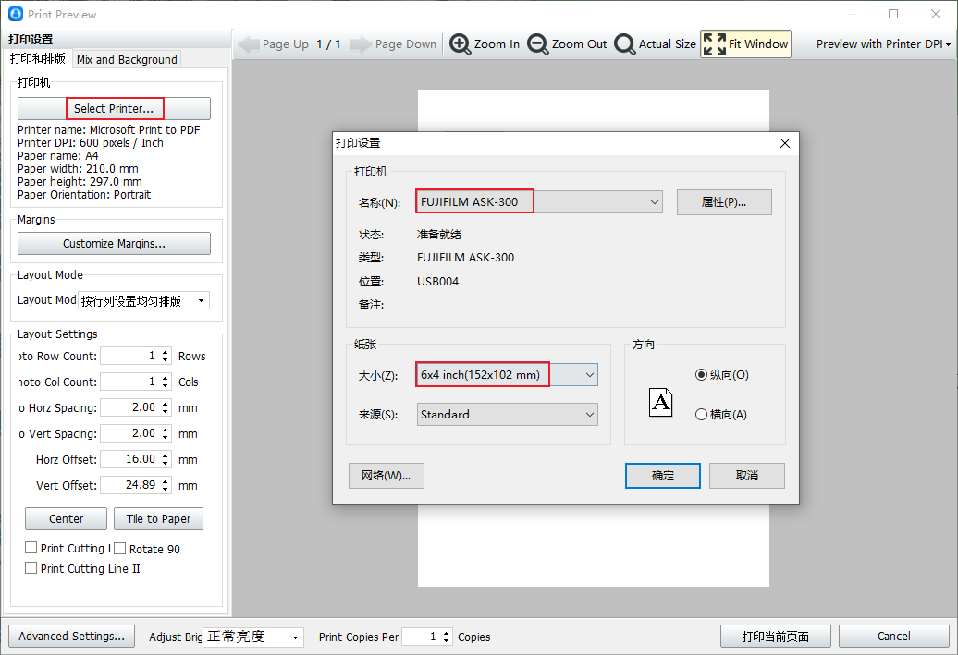Screen dimensions: 958x655
Task: Select the 横向(A) landscape radio button
Action: pos(701,415)
